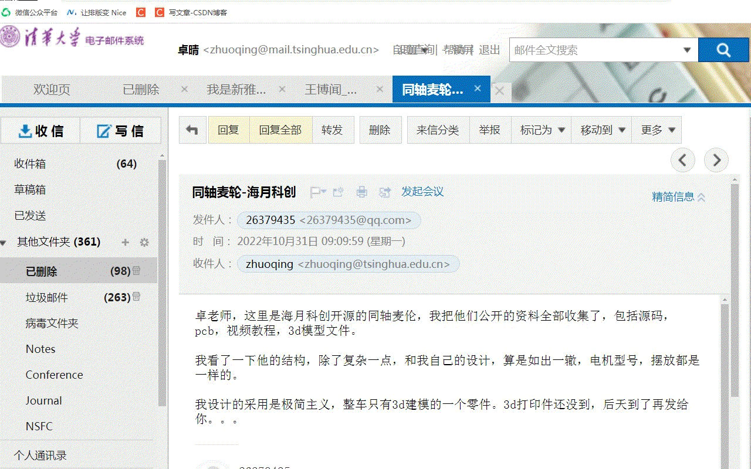
Task: Close the 同轴麦轮... tab
Action: point(478,89)
